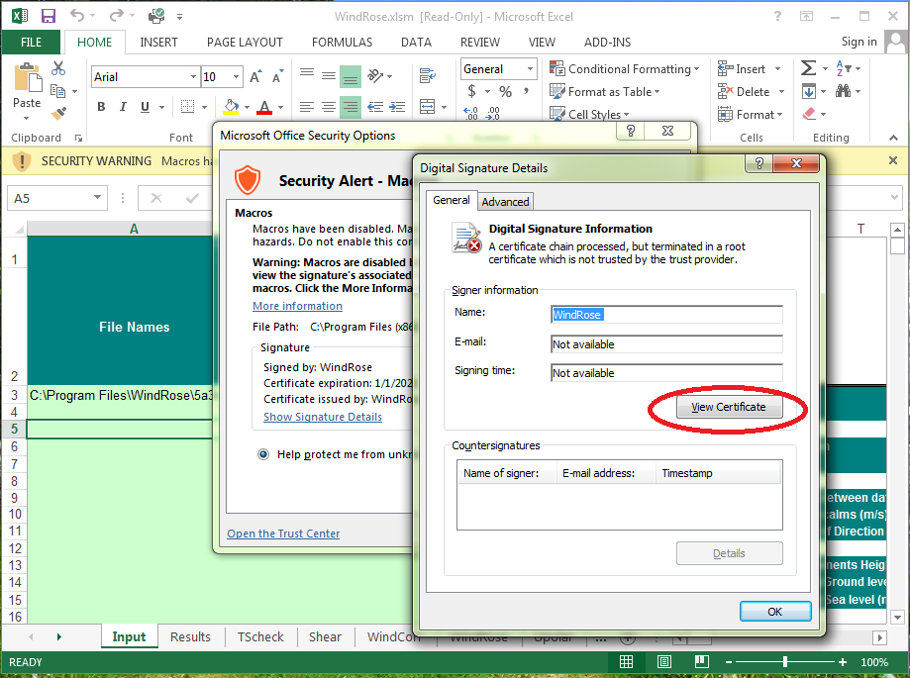910x678 pixels.
Task: Click signer Name field WindRose
Action: point(666,315)
